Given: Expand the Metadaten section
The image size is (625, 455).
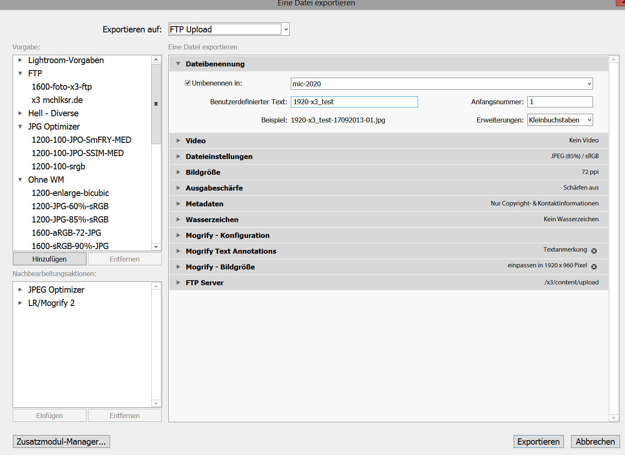Looking at the screenshot, I should [178, 203].
